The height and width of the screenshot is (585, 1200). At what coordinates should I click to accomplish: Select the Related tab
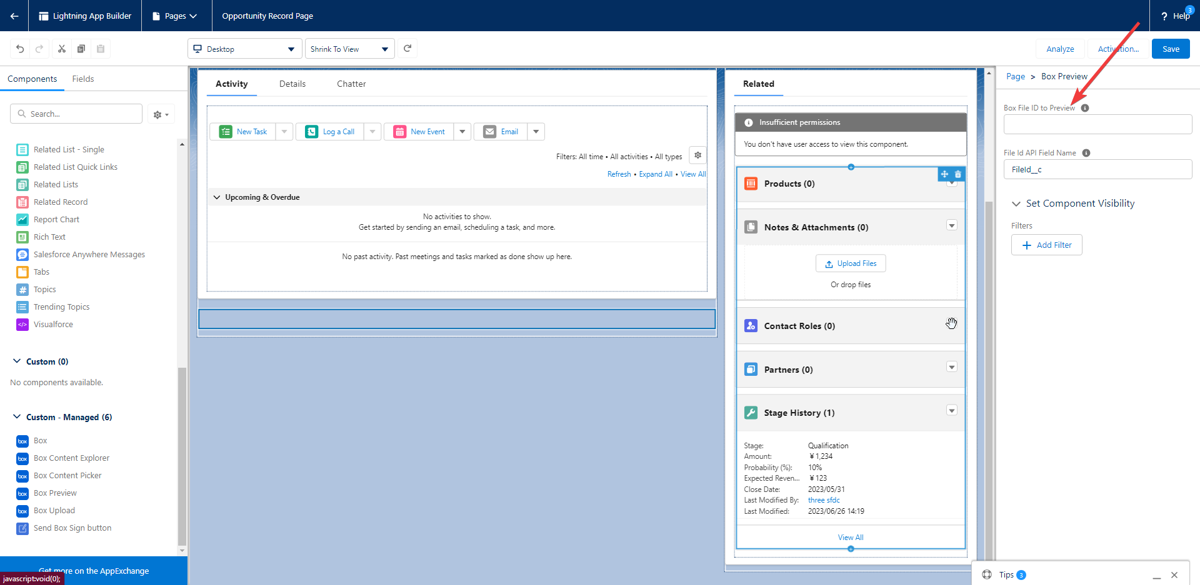tap(759, 84)
